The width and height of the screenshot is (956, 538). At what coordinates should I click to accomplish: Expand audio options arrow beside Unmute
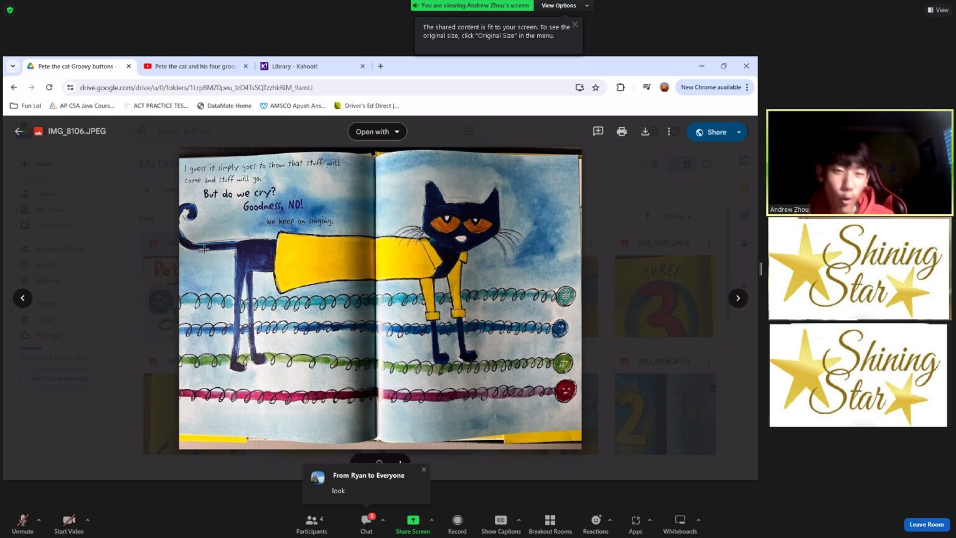coord(39,520)
